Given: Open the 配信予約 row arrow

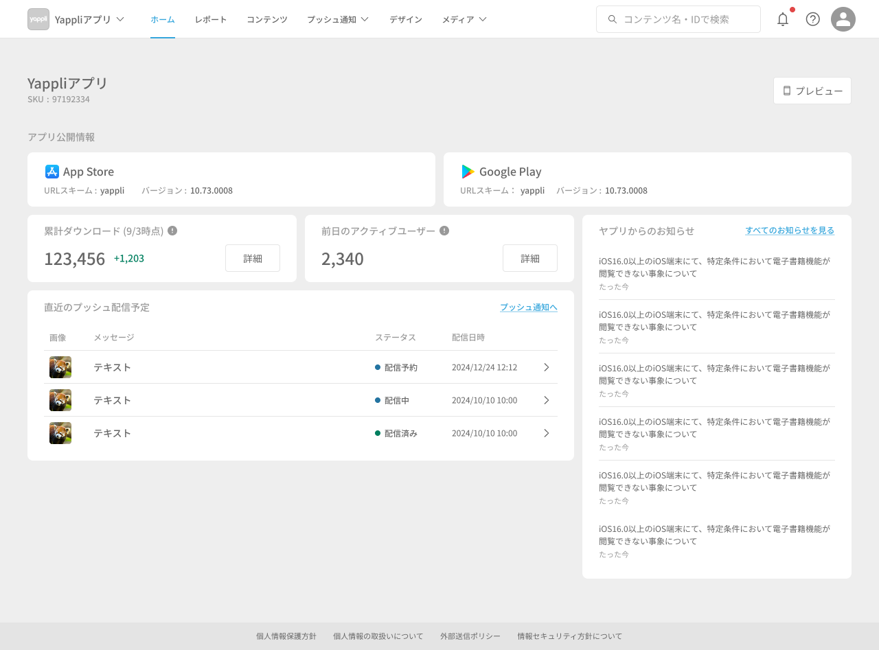Looking at the screenshot, I should pyautogui.click(x=547, y=367).
